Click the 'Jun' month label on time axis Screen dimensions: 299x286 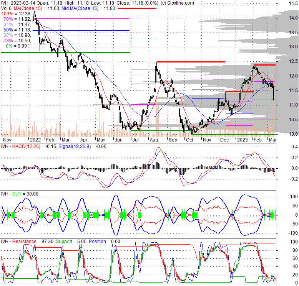click(x=118, y=140)
